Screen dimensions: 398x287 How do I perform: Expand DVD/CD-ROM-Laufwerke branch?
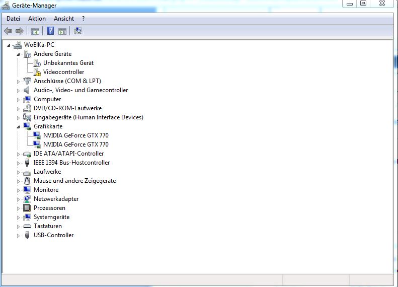coord(18,109)
